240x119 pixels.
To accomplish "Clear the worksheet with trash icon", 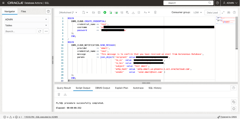I will [155, 12].
